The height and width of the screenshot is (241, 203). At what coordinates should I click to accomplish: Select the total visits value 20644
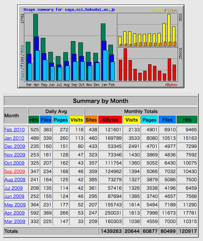(x=132, y=231)
